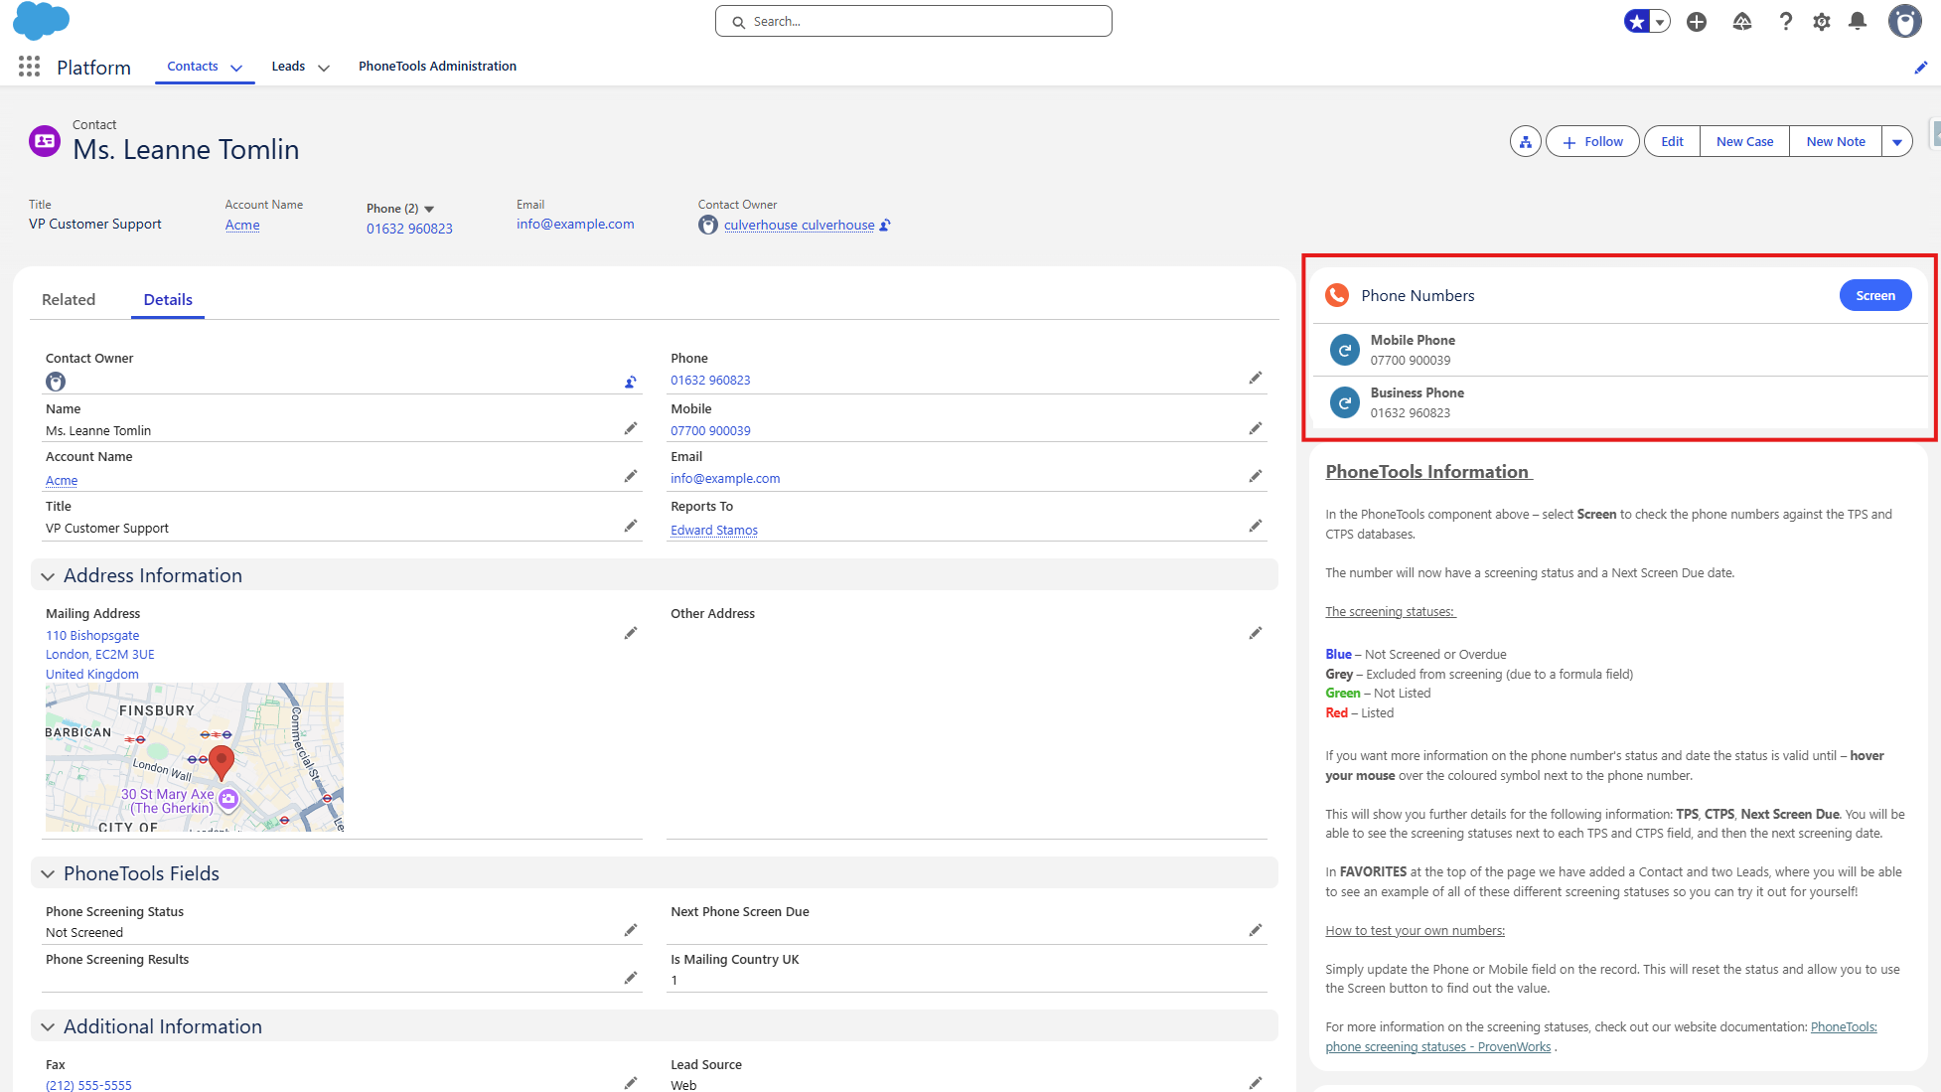Edit Phone Screening Status via pencil icon

[631, 931]
